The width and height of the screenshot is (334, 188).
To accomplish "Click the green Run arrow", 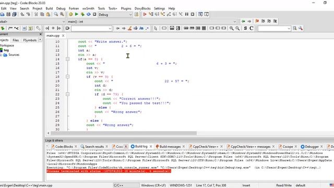I will tap(77, 14).
